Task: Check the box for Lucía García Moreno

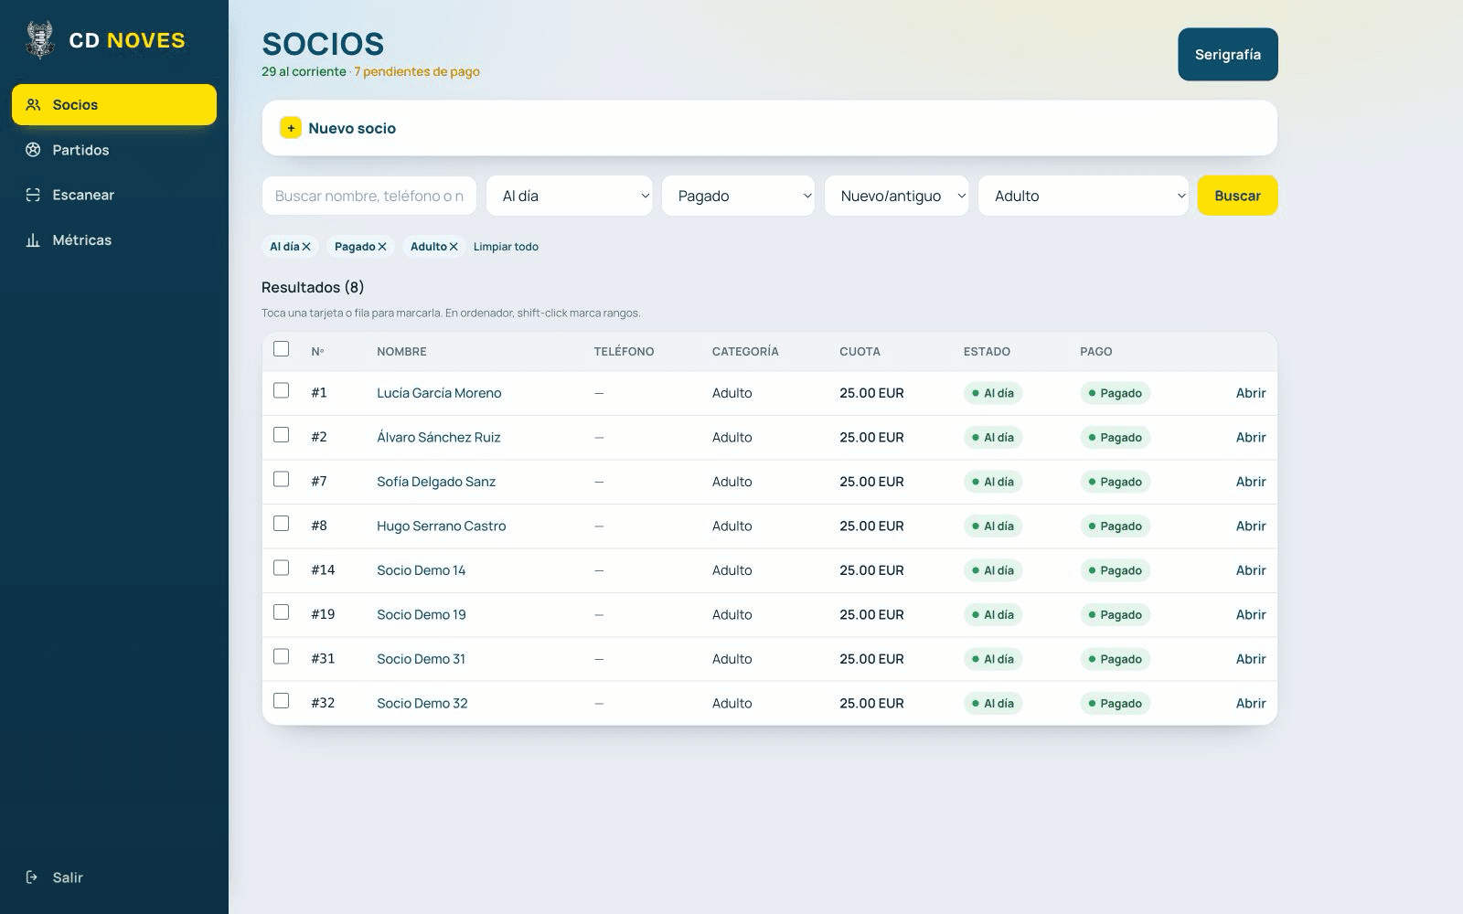Action: coord(282,390)
